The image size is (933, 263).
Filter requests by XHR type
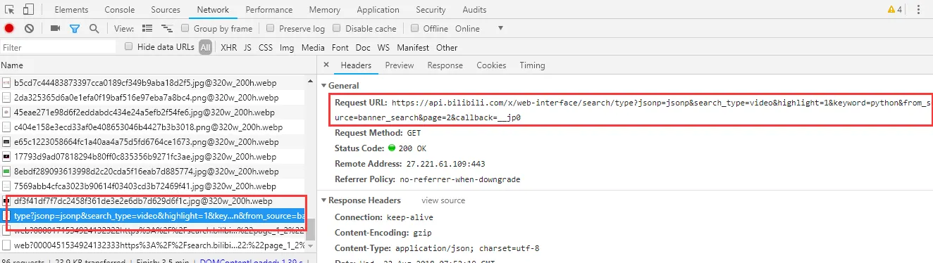[x=229, y=47]
